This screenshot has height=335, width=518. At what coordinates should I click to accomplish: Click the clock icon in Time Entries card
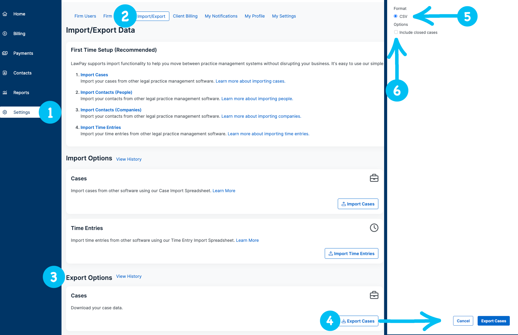374,228
